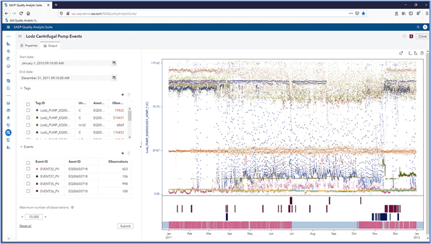Image resolution: width=431 pixels, height=244 pixels.
Task: Click the search icon in SAS header
Action: (x=417, y=27)
